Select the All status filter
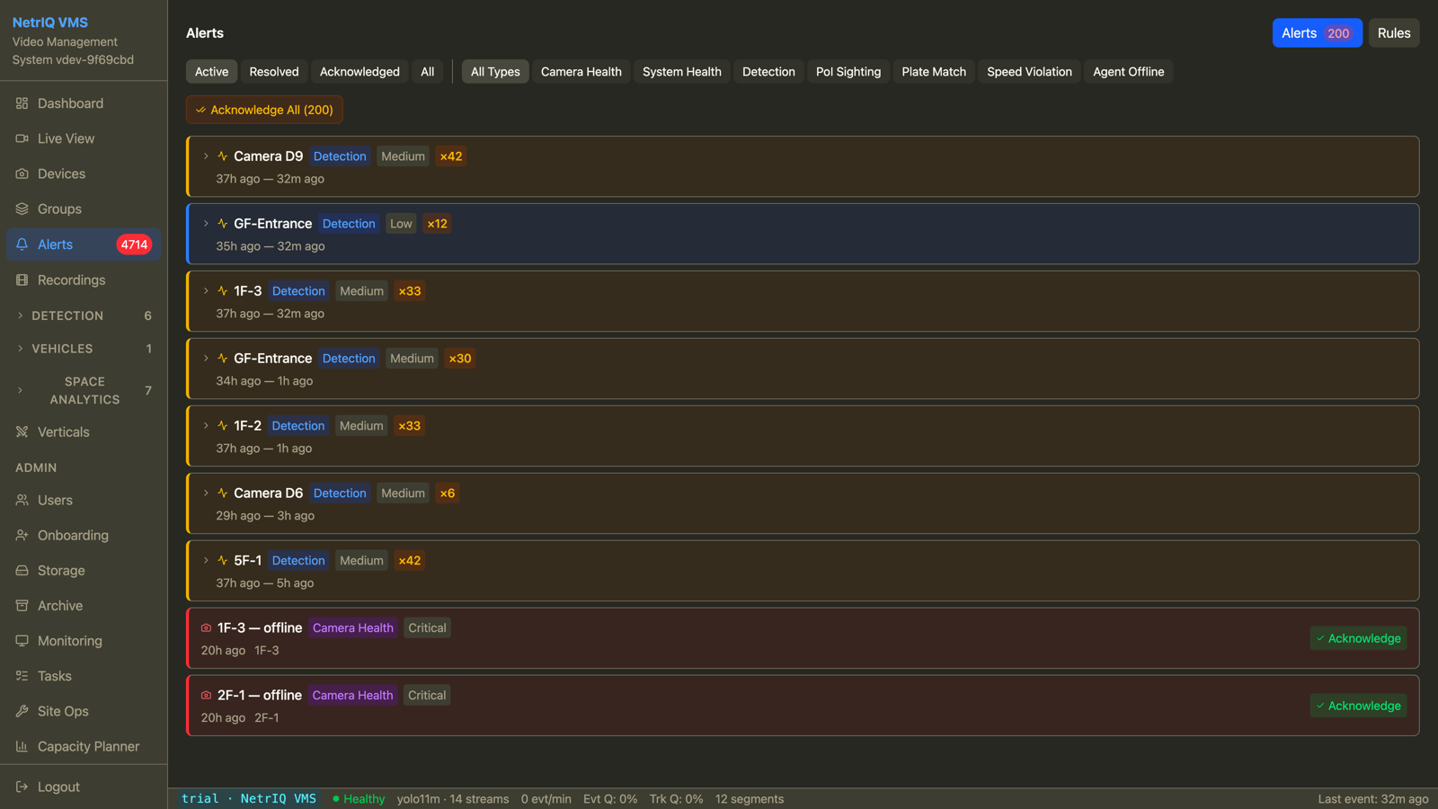 click(428, 72)
